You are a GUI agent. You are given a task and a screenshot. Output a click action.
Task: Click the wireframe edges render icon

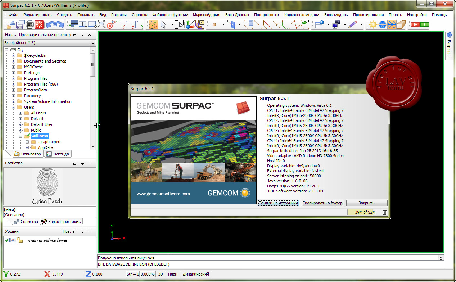pyautogui.click(x=392, y=24)
